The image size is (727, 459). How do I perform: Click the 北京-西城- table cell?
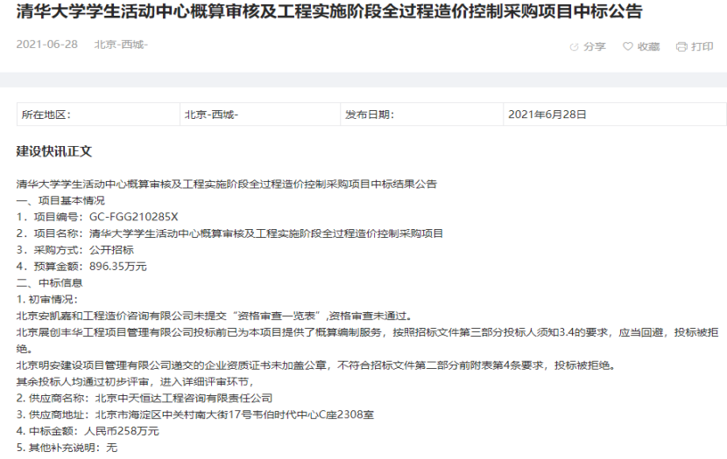(x=211, y=115)
